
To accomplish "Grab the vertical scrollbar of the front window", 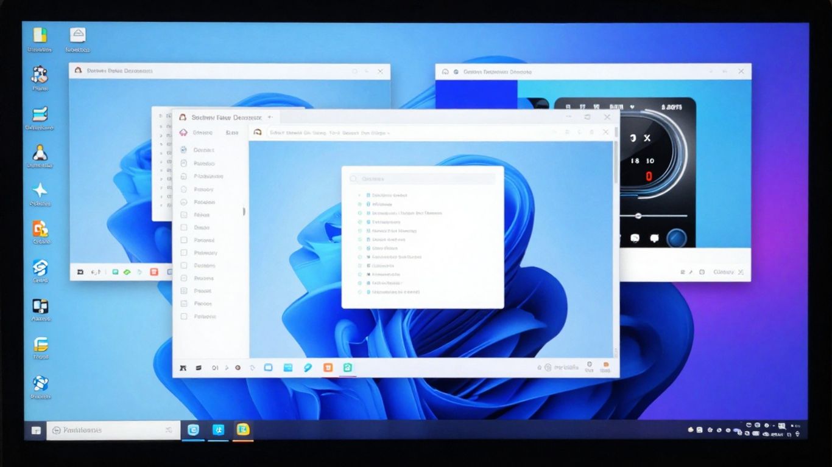I will pos(616,161).
